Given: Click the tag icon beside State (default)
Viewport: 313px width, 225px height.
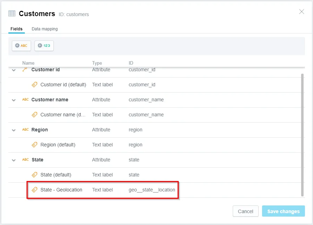Looking at the screenshot, I should coord(35,175).
